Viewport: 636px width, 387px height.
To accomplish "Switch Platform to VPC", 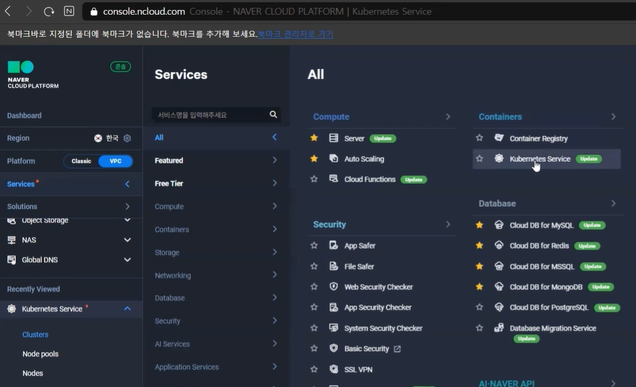I will tap(116, 161).
